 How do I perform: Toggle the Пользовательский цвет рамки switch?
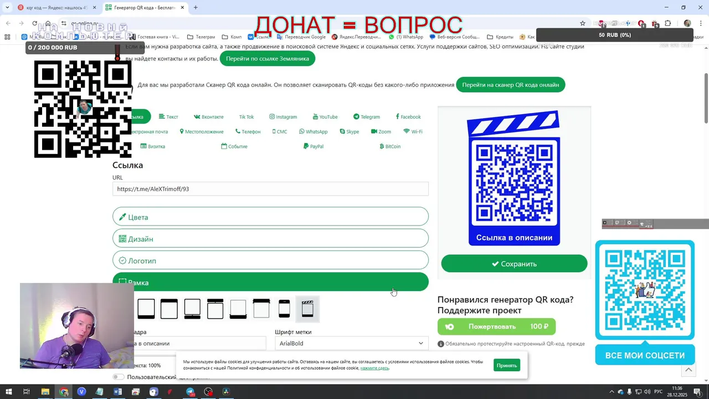[119, 377]
